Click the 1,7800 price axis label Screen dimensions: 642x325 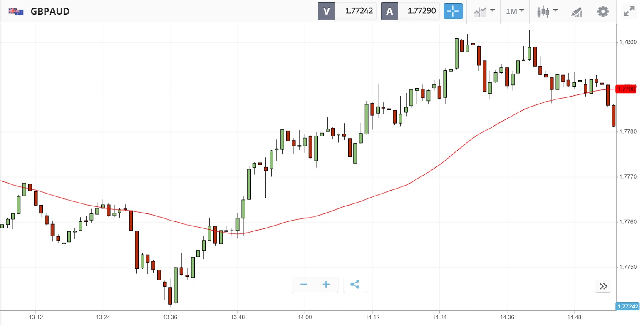[x=627, y=42]
